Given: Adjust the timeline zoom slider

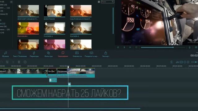Looking at the screenshot, I should [194, 62].
